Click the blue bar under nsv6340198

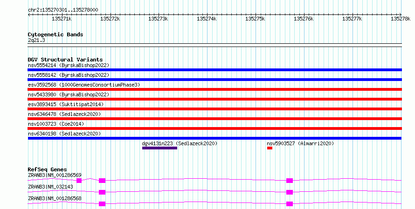[x=214, y=138]
